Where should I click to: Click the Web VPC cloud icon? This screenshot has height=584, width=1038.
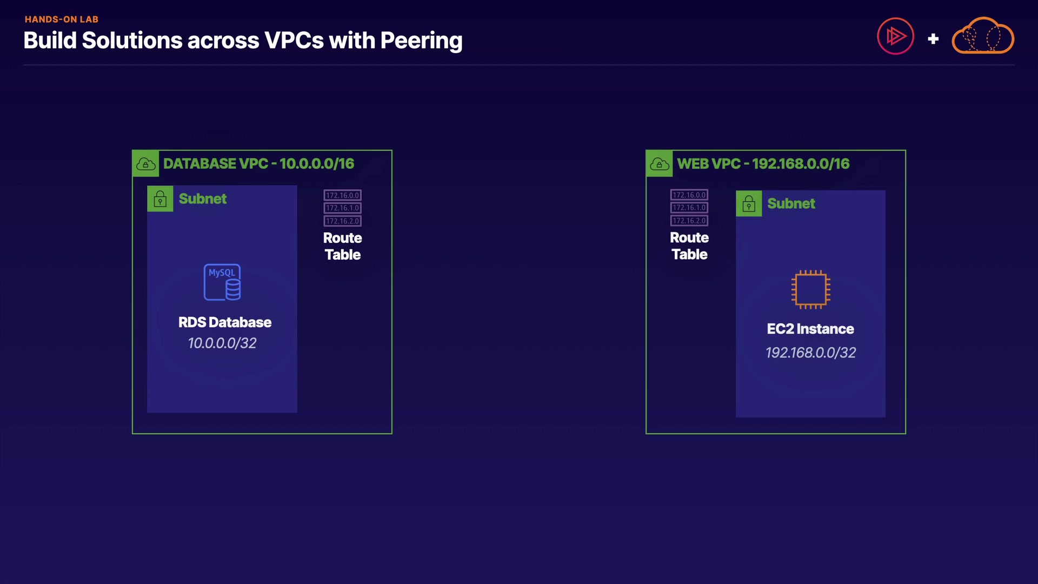pos(659,164)
